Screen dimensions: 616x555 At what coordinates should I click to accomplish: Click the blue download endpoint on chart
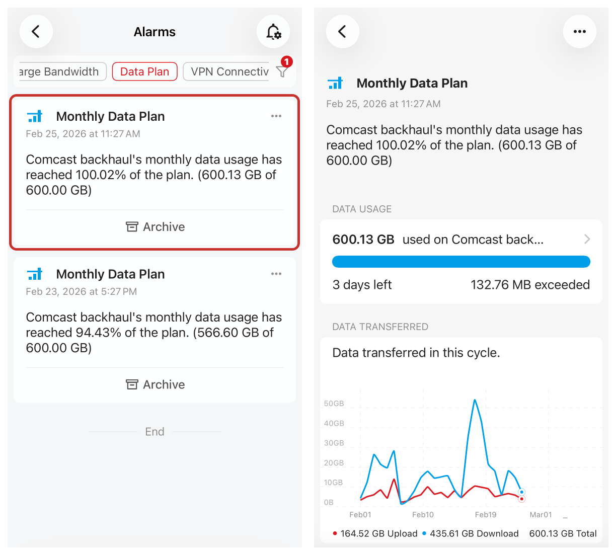pos(521,492)
